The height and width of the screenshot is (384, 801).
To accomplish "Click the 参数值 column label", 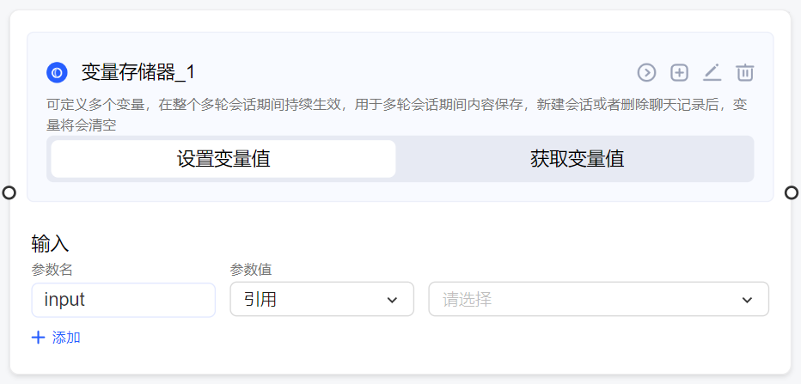I will pos(251,270).
